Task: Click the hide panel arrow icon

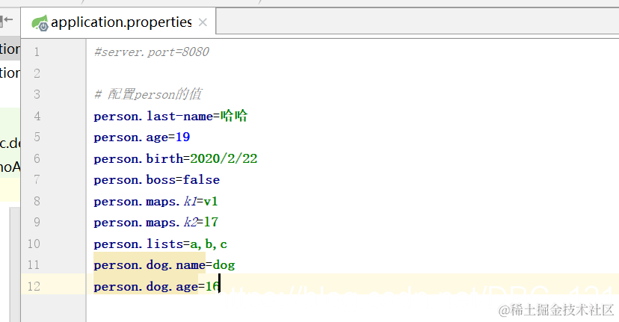Action: (6, 20)
